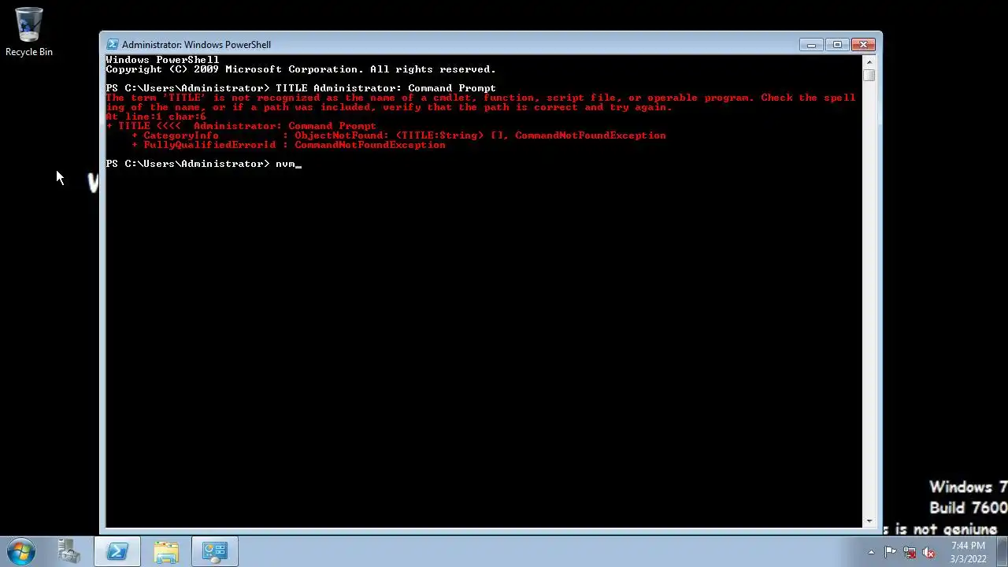Viewport: 1008px width, 567px height.
Task: Click the 'The term 'TITLE' is not recognized' line
Action: tap(480, 98)
